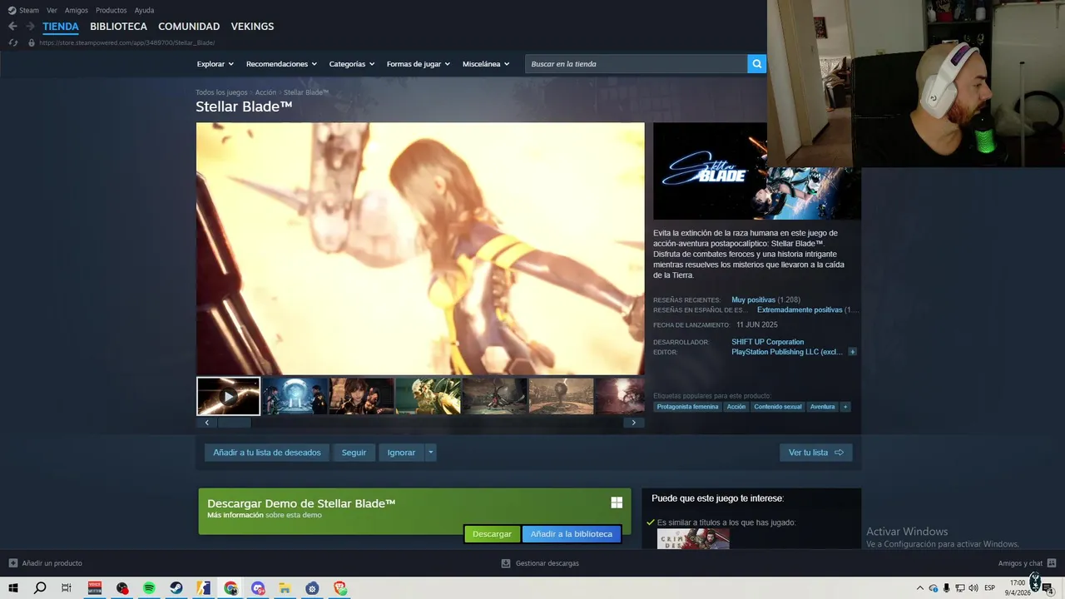Click the network icon in the system tray
Screen dimensions: 1065x599
tap(959, 588)
